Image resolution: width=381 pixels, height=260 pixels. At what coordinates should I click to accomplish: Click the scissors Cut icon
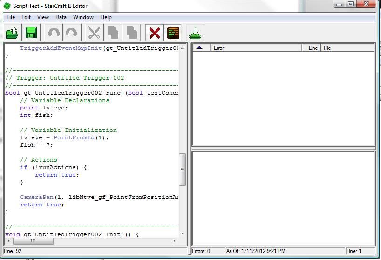[x=94, y=33]
